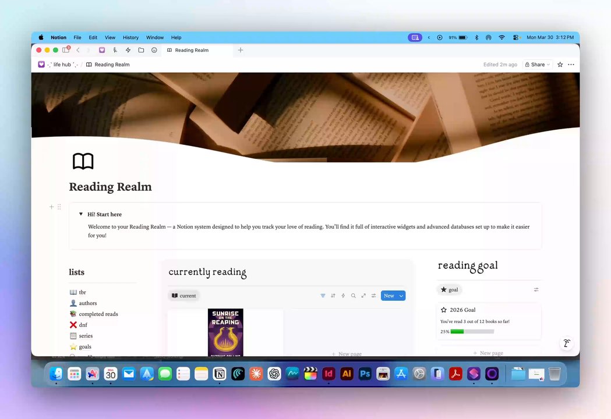Click the open book page icon

click(83, 161)
